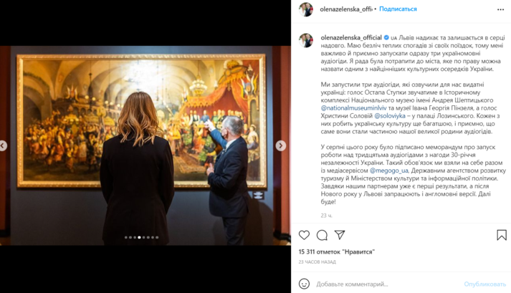
Task: Open the caption author's profile avatar
Action: [x=306, y=40]
